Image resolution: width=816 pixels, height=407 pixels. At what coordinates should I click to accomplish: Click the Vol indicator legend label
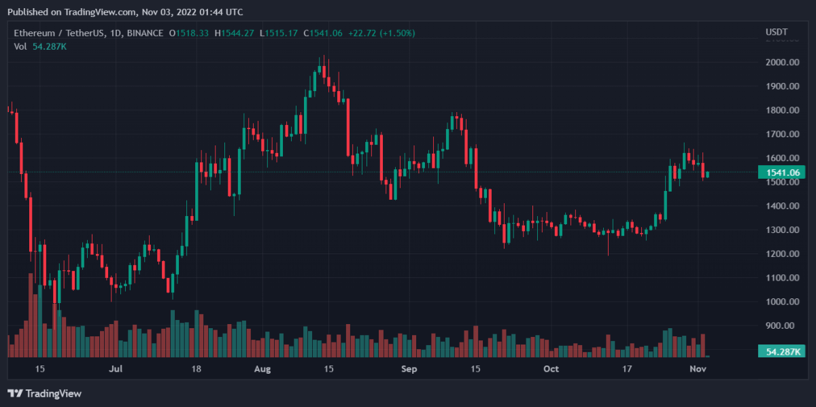click(20, 46)
